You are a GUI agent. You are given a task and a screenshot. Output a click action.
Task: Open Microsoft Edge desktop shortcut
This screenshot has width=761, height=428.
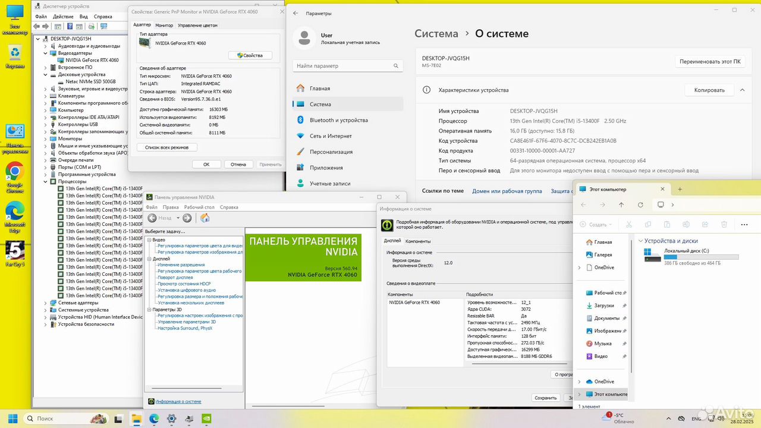(x=15, y=216)
